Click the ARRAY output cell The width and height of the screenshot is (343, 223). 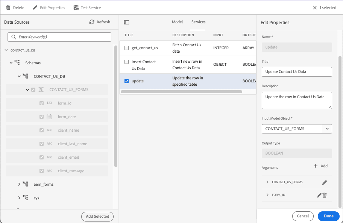pos(248,48)
